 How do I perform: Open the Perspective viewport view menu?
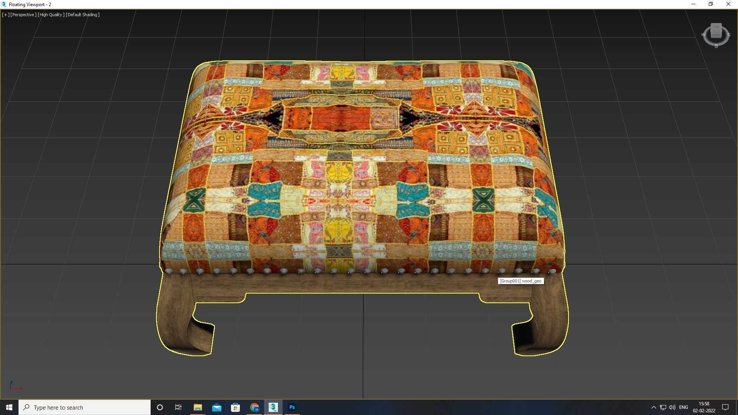[23, 15]
